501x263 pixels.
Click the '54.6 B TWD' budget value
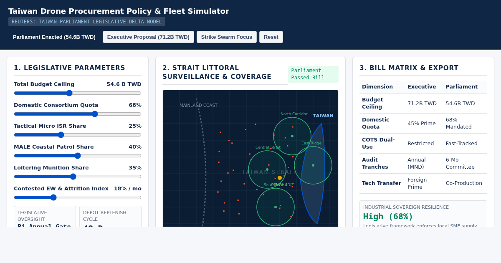124,84
